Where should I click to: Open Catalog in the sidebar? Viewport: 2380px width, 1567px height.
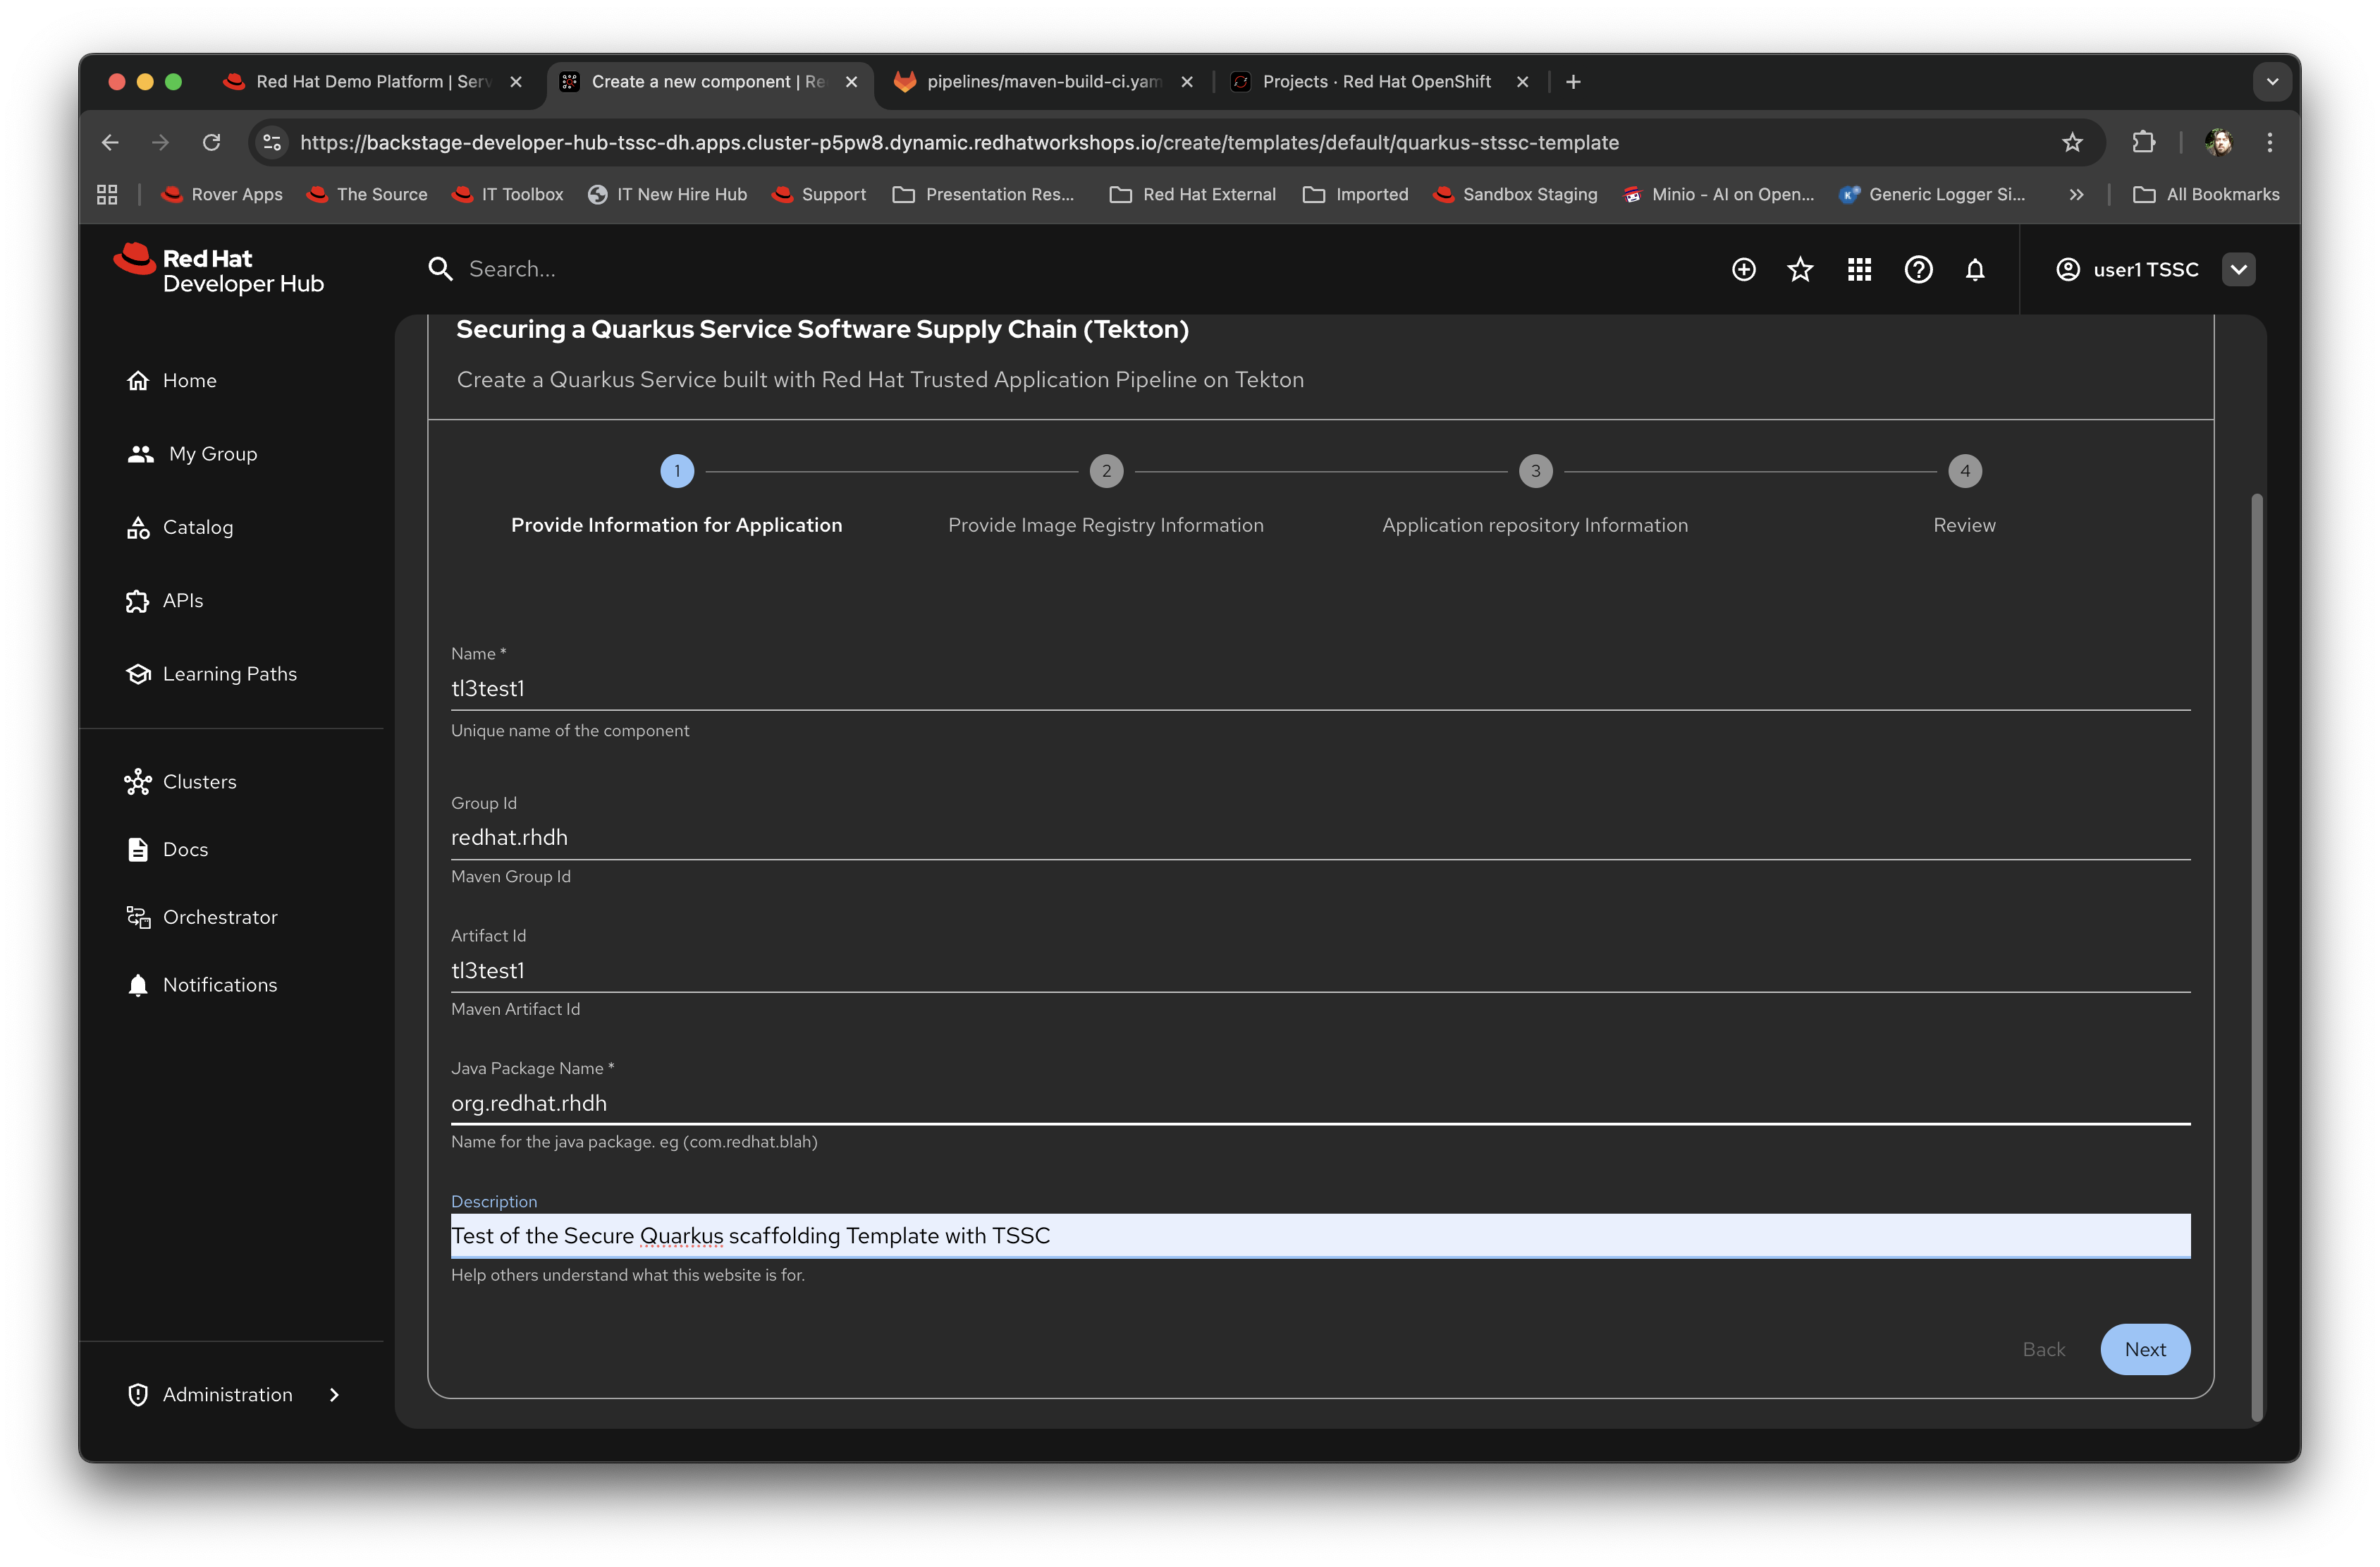(197, 528)
